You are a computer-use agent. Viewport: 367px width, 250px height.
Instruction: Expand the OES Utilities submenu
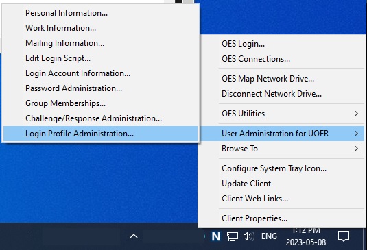pos(281,114)
